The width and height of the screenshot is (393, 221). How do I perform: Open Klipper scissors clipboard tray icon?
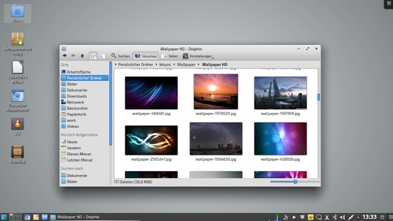tap(327, 217)
